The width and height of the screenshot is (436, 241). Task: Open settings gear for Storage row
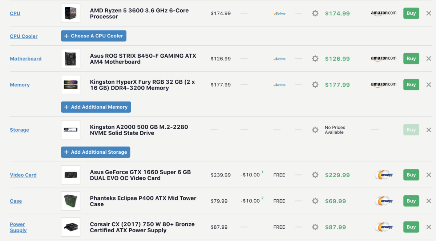[x=315, y=130]
